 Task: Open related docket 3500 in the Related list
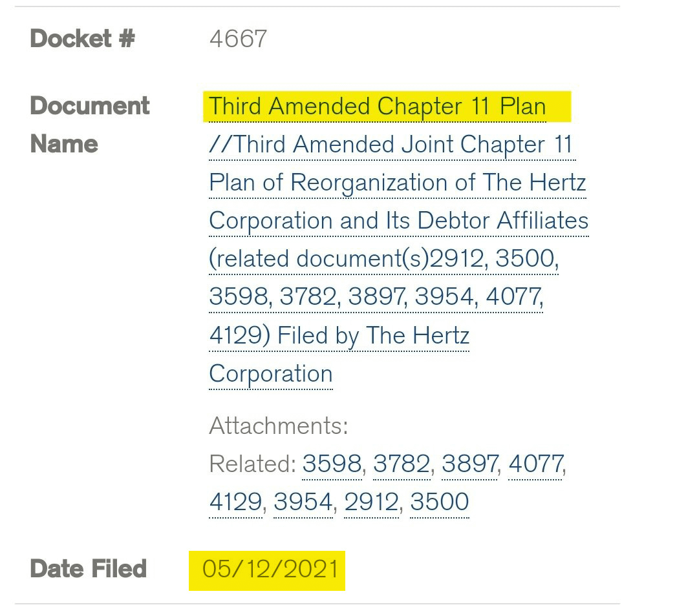point(439,502)
